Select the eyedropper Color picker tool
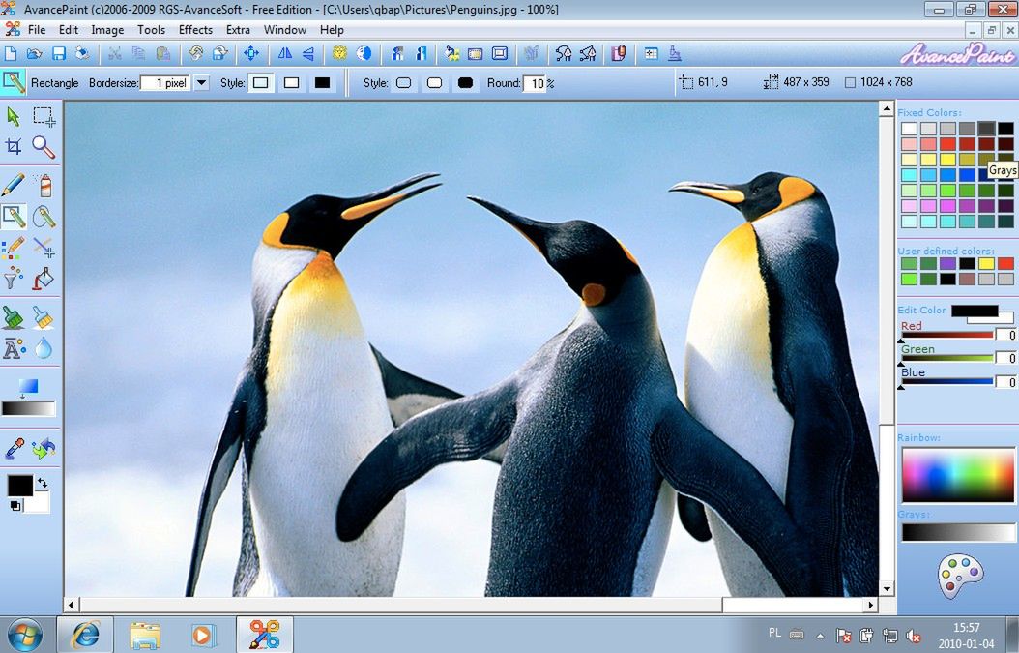This screenshot has height=653, width=1019. [x=14, y=448]
